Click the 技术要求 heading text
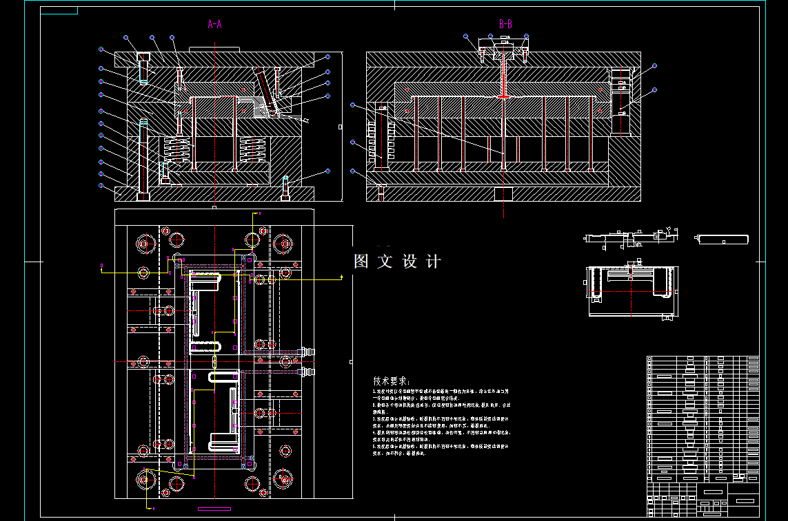This screenshot has height=521, width=788. click(x=391, y=381)
